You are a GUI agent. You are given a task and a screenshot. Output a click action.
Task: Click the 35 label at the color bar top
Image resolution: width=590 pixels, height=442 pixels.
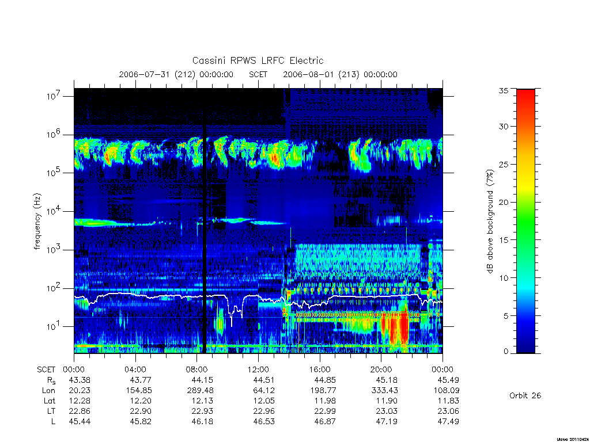tap(504, 90)
